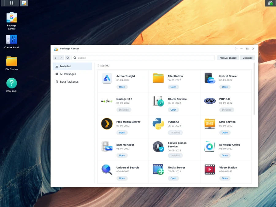This screenshot has height=207, width=276.
Task: Open OAuth Service via Open button
Action: (x=173, y=110)
